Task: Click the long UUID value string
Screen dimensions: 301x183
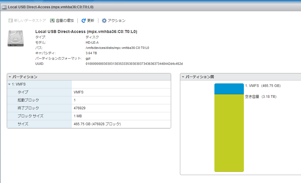Action: pos(134,64)
